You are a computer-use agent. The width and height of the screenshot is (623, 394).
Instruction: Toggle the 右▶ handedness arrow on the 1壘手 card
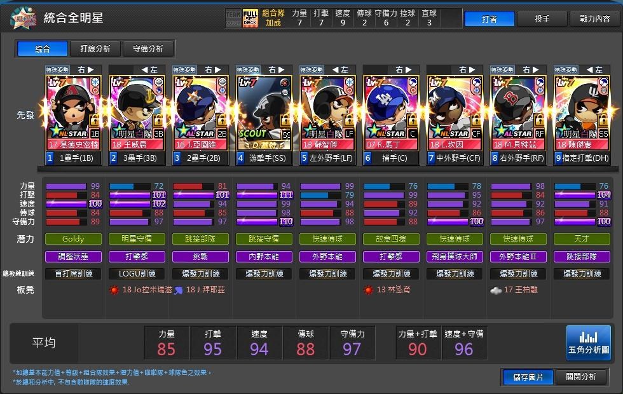pyautogui.click(x=87, y=68)
